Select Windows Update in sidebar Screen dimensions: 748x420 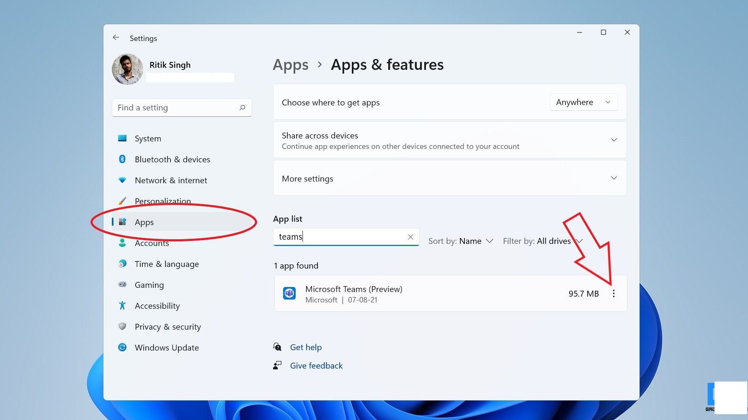167,348
